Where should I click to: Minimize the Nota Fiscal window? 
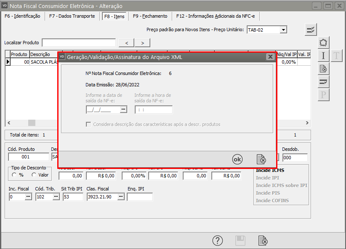coord(316,6)
